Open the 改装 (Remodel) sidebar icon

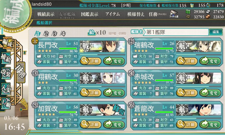(x=6, y=73)
